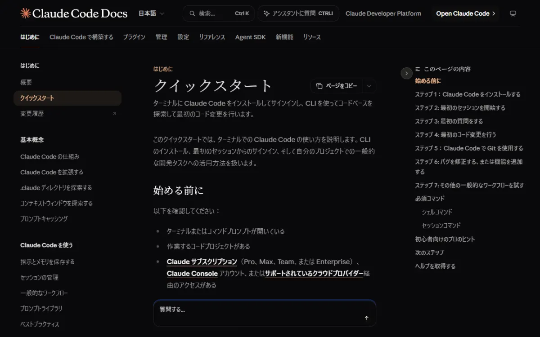Click the 始める前に section heading
The image size is (540, 337).
(x=178, y=191)
